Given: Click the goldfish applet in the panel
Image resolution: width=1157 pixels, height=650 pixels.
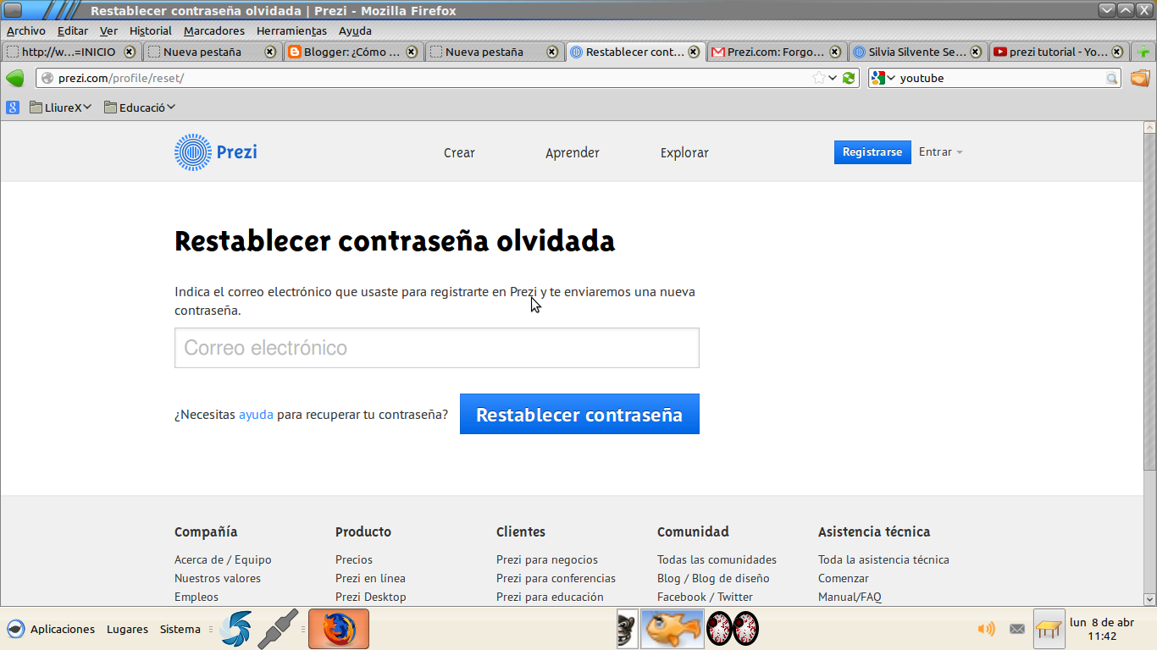Looking at the screenshot, I should (x=673, y=629).
